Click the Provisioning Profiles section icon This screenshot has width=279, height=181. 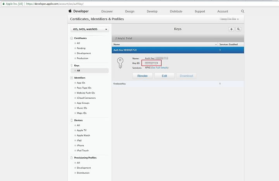pos(72,158)
